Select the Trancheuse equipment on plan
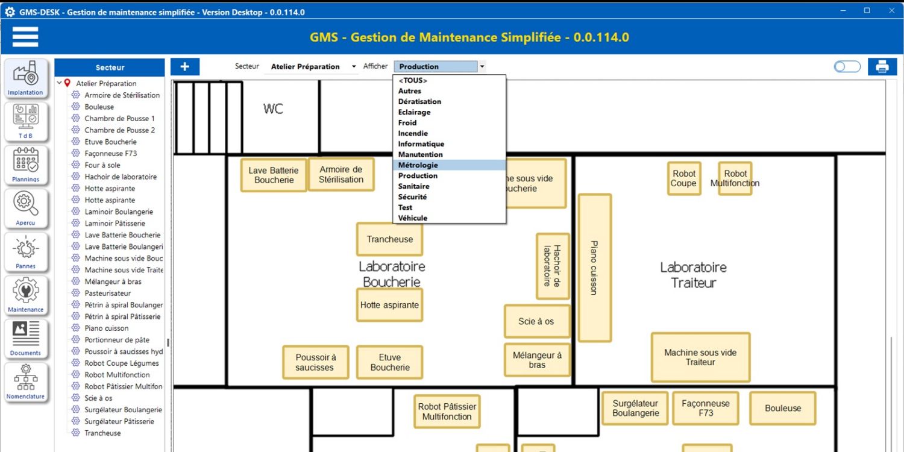Image resolution: width=904 pixels, height=452 pixels. [389, 239]
